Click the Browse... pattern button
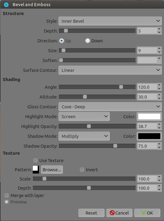 [x=52, y=169]
